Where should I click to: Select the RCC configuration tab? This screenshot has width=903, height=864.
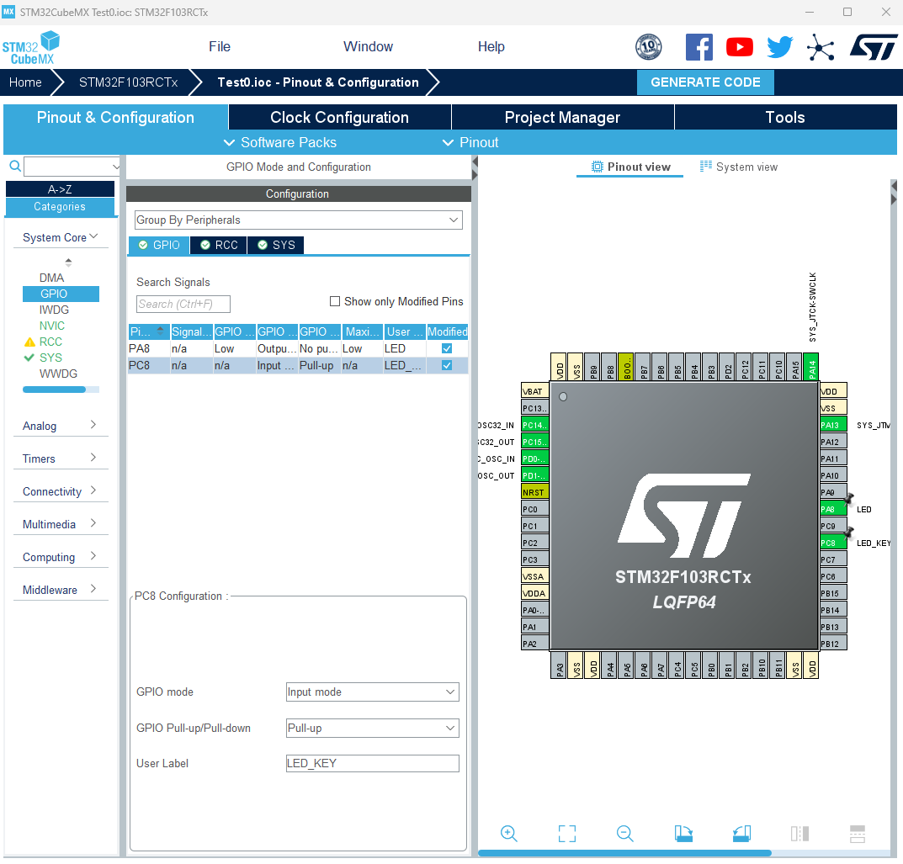[219, 245]
